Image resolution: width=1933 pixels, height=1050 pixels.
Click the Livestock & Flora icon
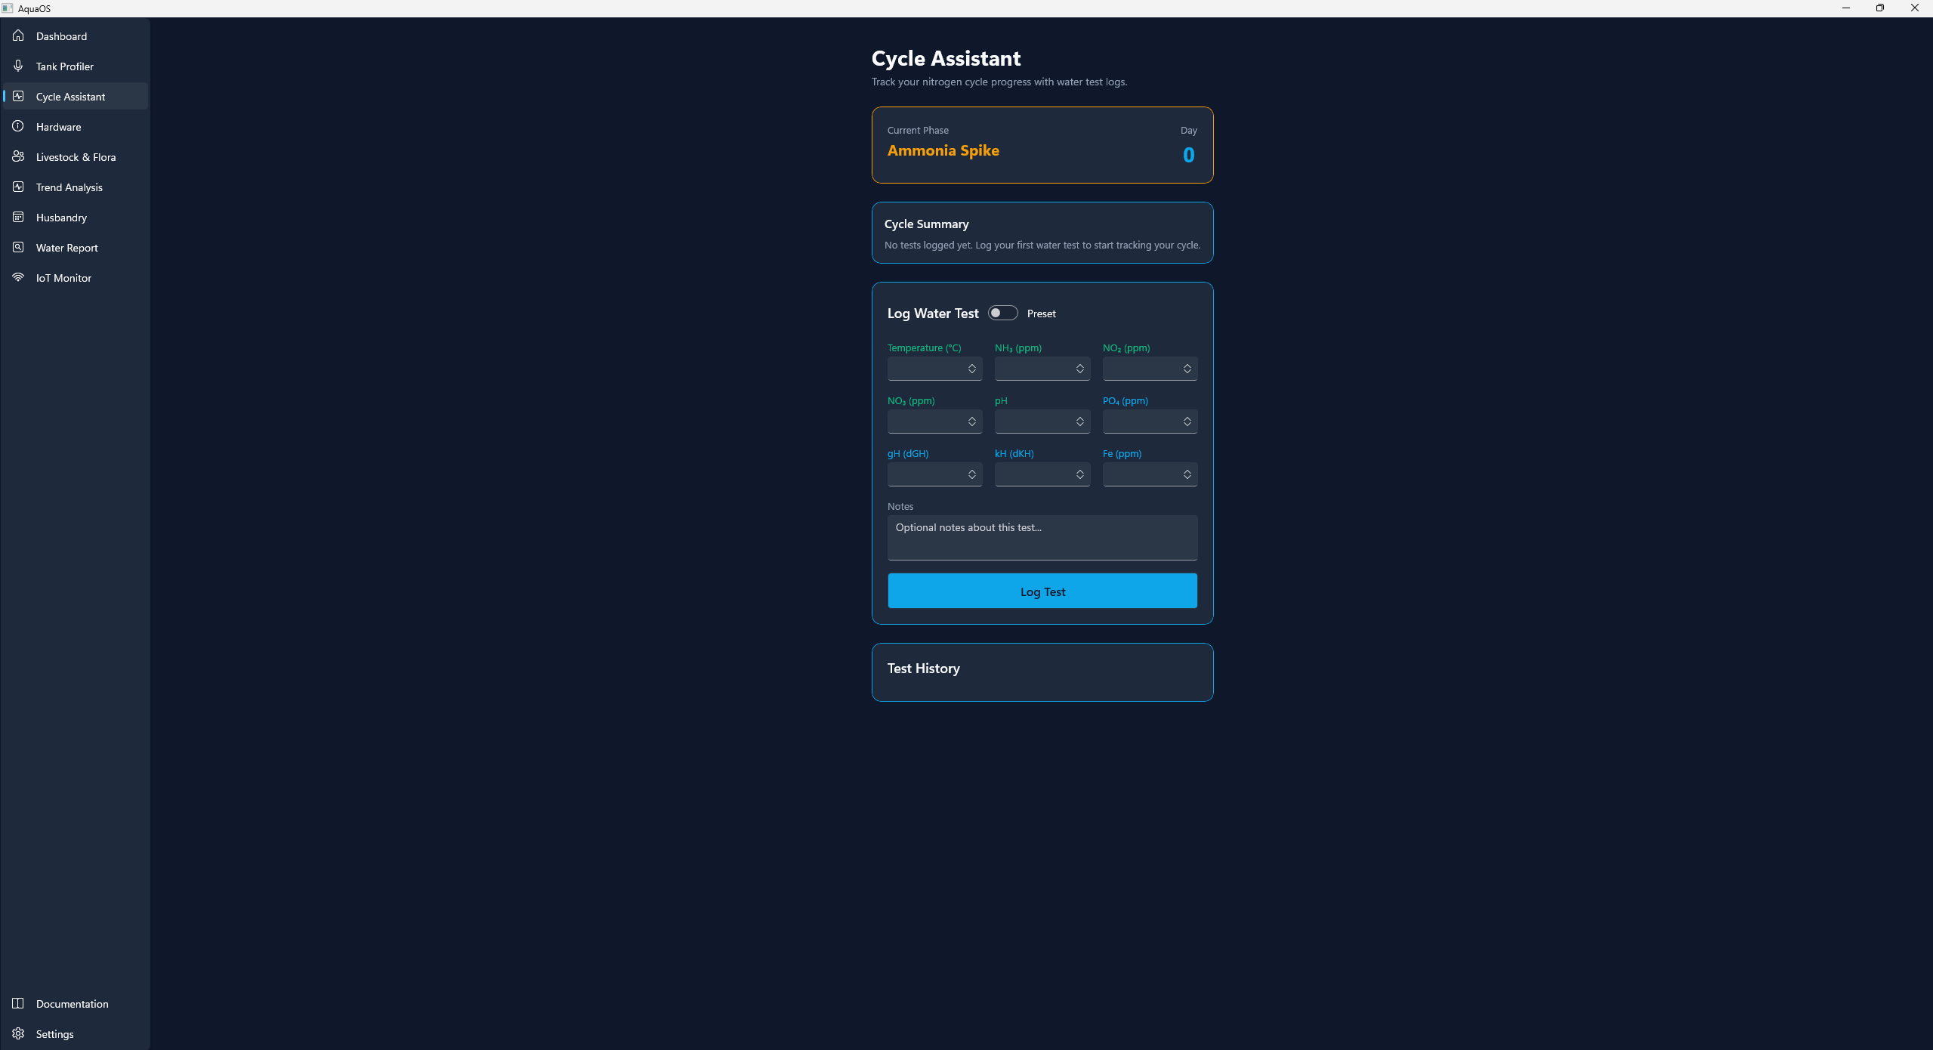pyautogui.click(x=18, y=156)
